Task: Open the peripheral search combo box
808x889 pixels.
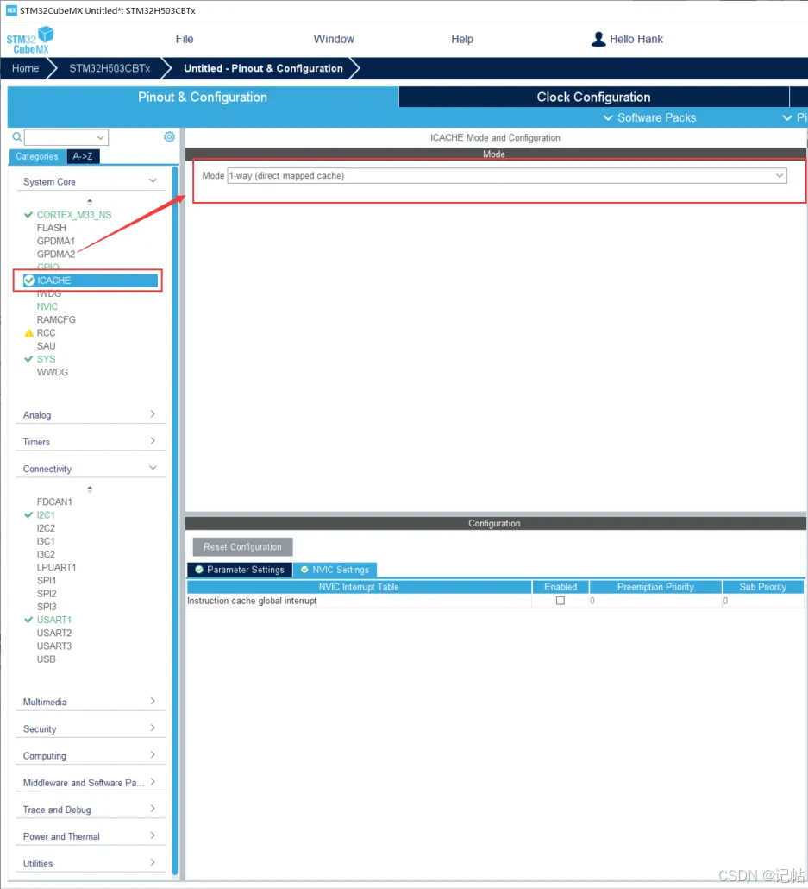Action: [66, 137]
